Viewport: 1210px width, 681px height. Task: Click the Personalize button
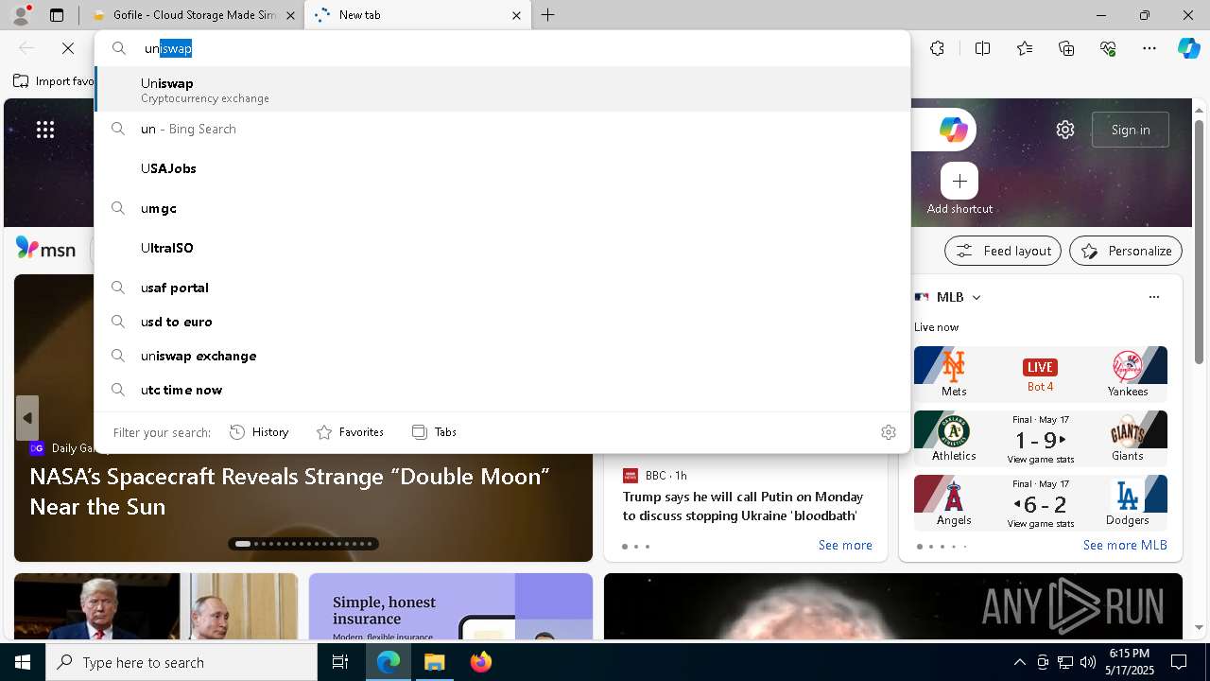tap(1126, 251)
